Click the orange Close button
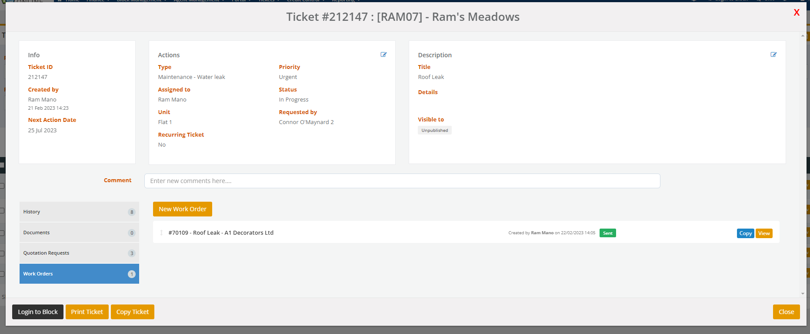This screenshot has height=334, width=810. pos(786,312)
